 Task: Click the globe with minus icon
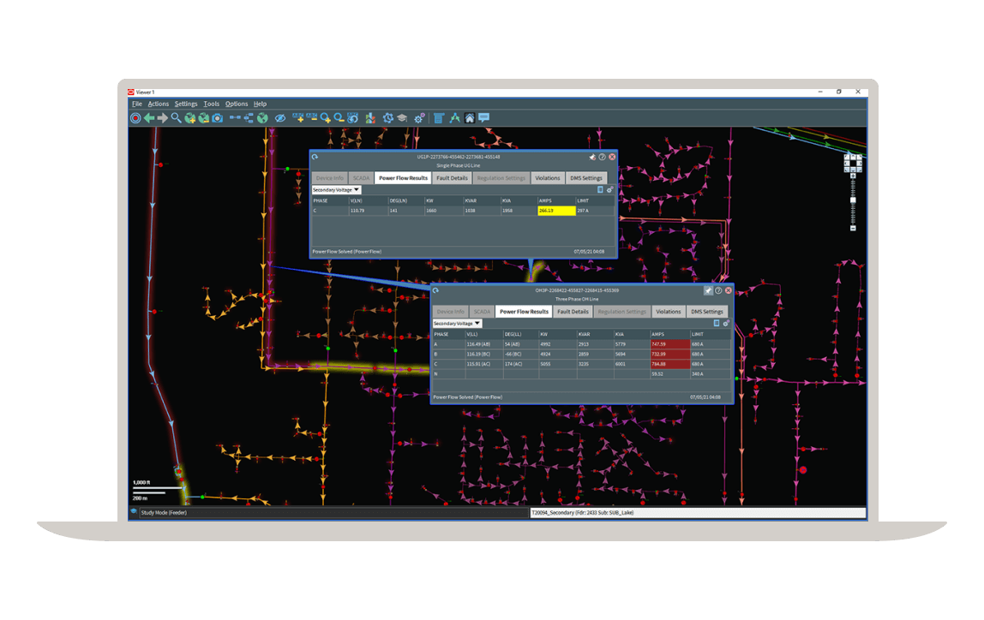[204, 118]
